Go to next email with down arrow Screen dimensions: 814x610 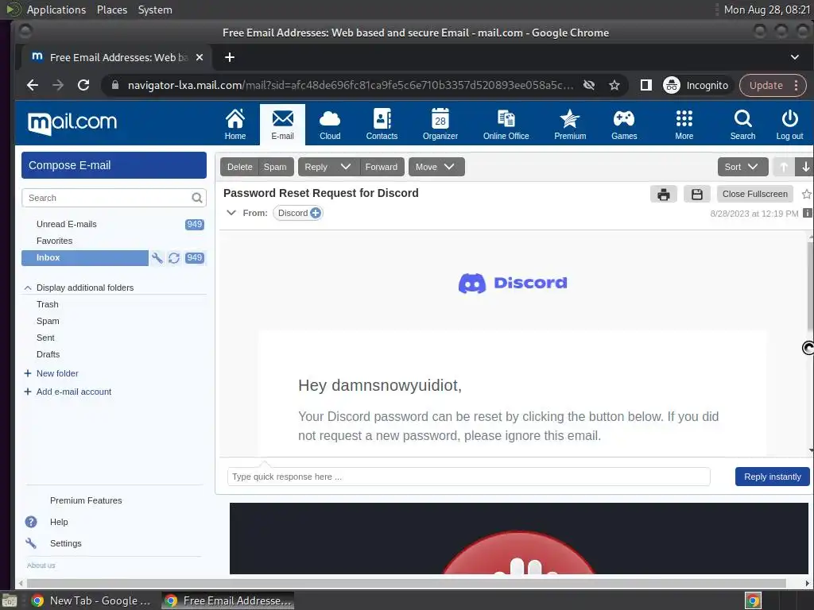(x=805, y=167)
